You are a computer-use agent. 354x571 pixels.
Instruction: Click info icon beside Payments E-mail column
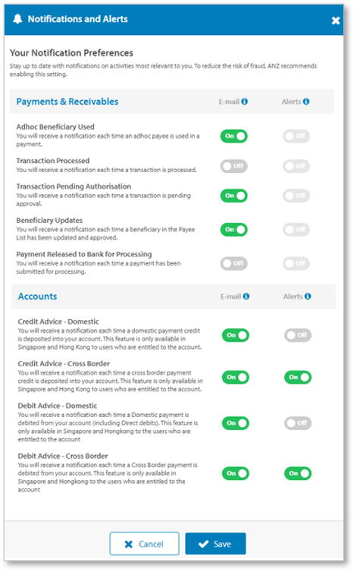coord(244,102)
